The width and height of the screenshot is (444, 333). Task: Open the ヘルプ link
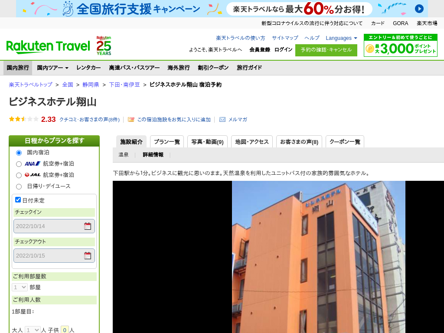point(312,38)
